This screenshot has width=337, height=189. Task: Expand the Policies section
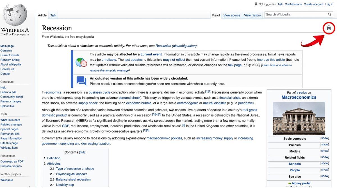[x=325, y=144]
